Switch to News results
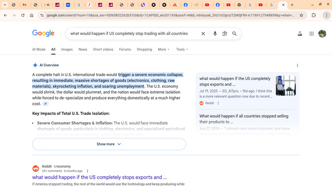Viewport: 332px width, 186px height. pyautogui.click(x=83, y=49)
